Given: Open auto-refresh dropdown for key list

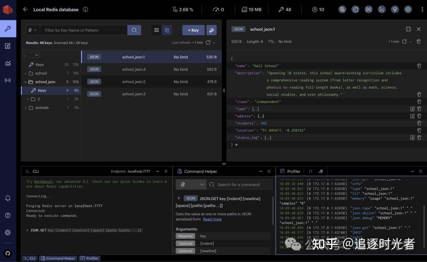Looking at the screenshot, I should click(x=214, y=43).
